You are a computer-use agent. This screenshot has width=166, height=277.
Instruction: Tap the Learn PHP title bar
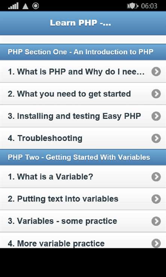(83, 23)
